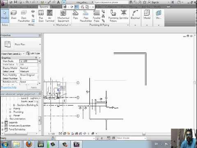Expand the Floor Plan type selector
Image resolution: width=197 pixels, height=148 pixels.
coord(21,44)
